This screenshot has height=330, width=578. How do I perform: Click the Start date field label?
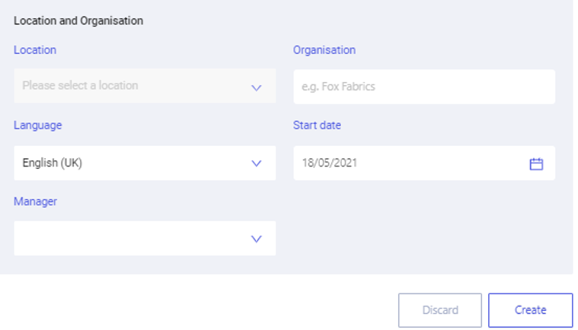click(x=317, y=125)
